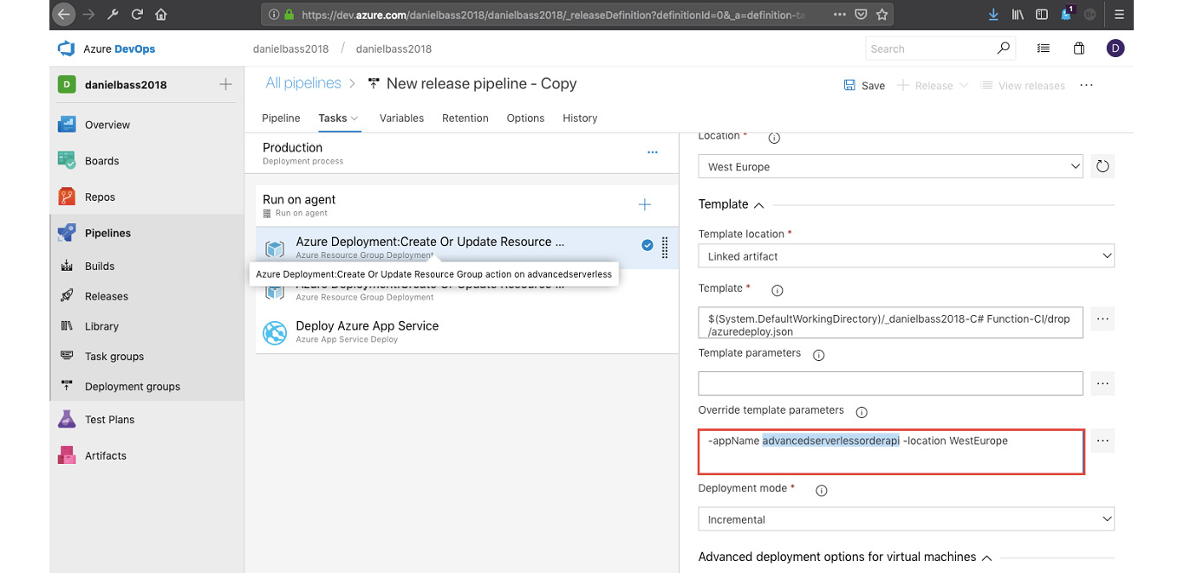This screenshot has width=1184, height=573.
Task: Show info for Template parameters field
Action: pos(818,355)
